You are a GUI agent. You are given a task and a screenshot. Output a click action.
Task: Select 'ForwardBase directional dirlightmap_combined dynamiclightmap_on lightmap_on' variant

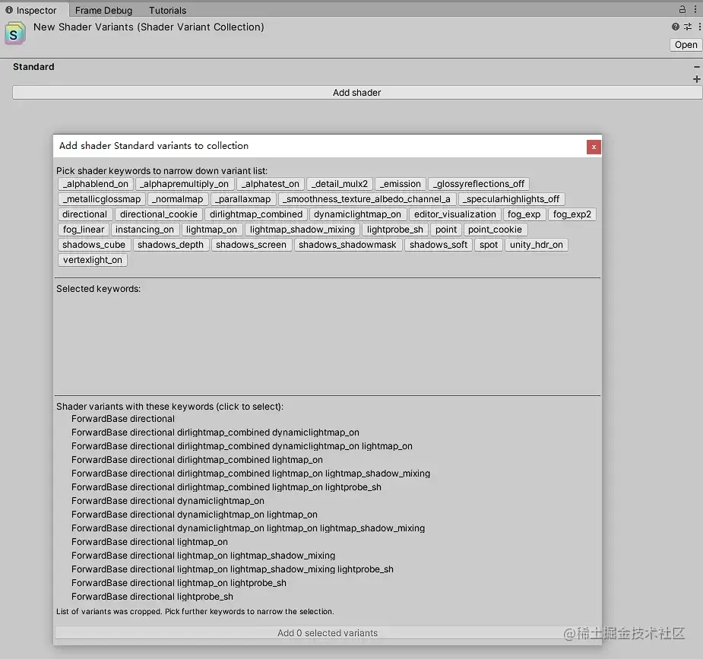click(x=242, y=446)
